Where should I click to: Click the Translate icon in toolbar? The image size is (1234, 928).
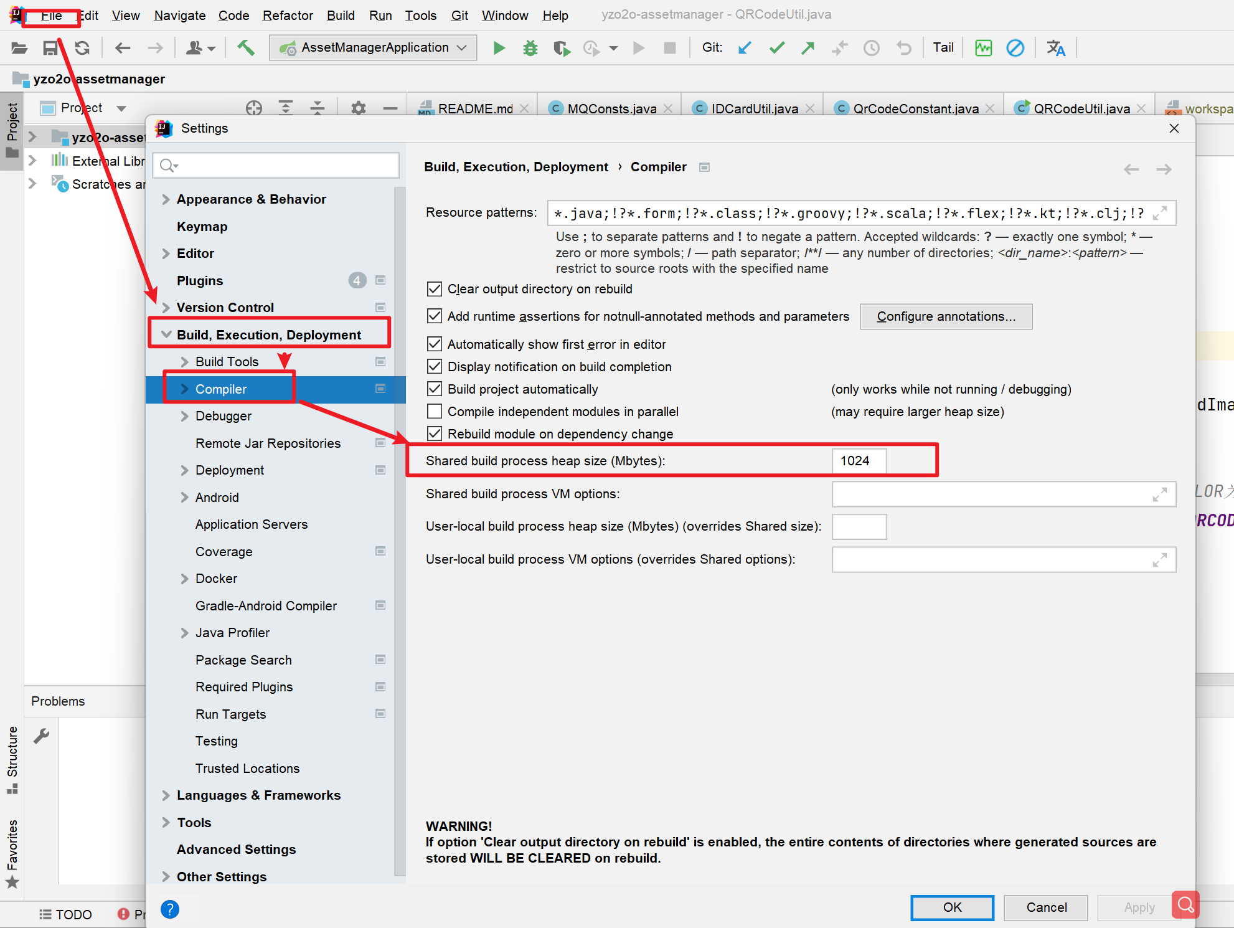[1055, 48]
